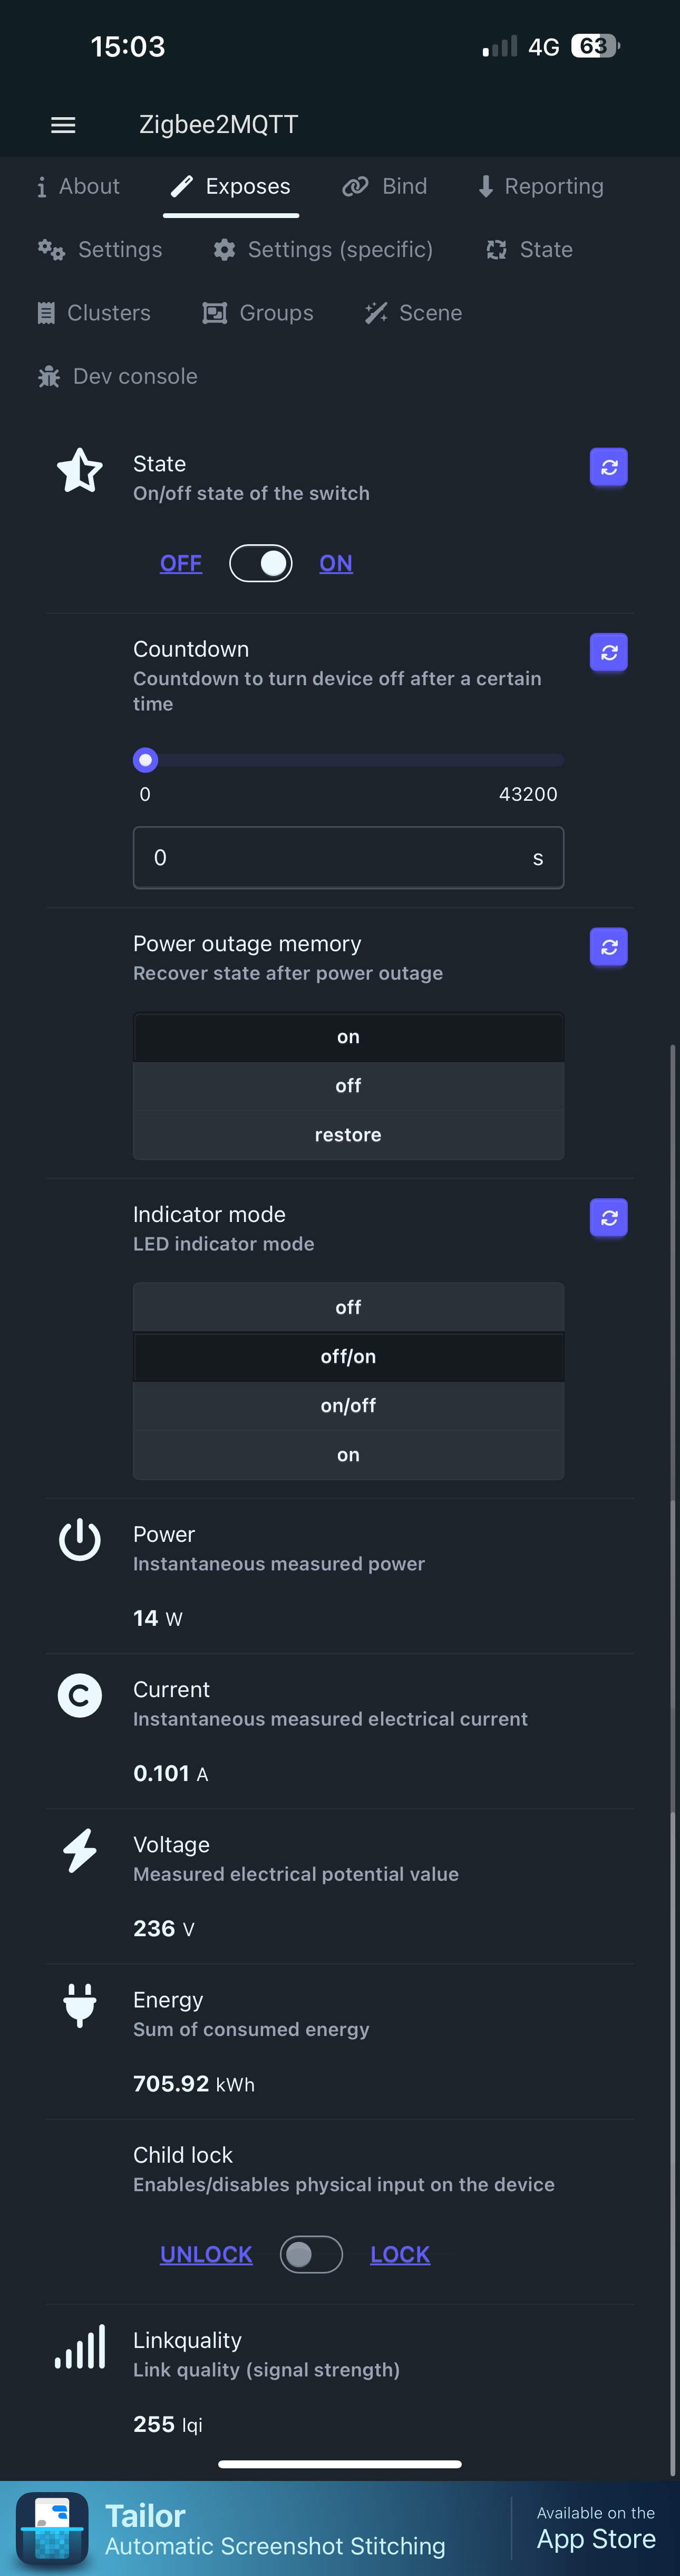This screenshot has width=680, height=2576.
Task: Refresh the Indicator mode value
Action: click(608, 1217)
